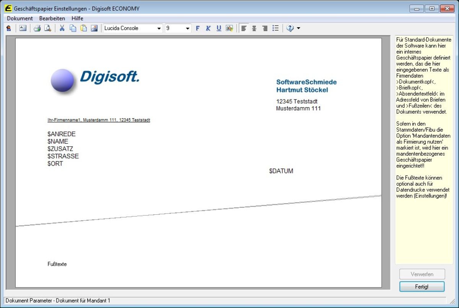459x308 pixels.
Task: Click the $NAME placeholder
Action: click(x=58, y=142)
